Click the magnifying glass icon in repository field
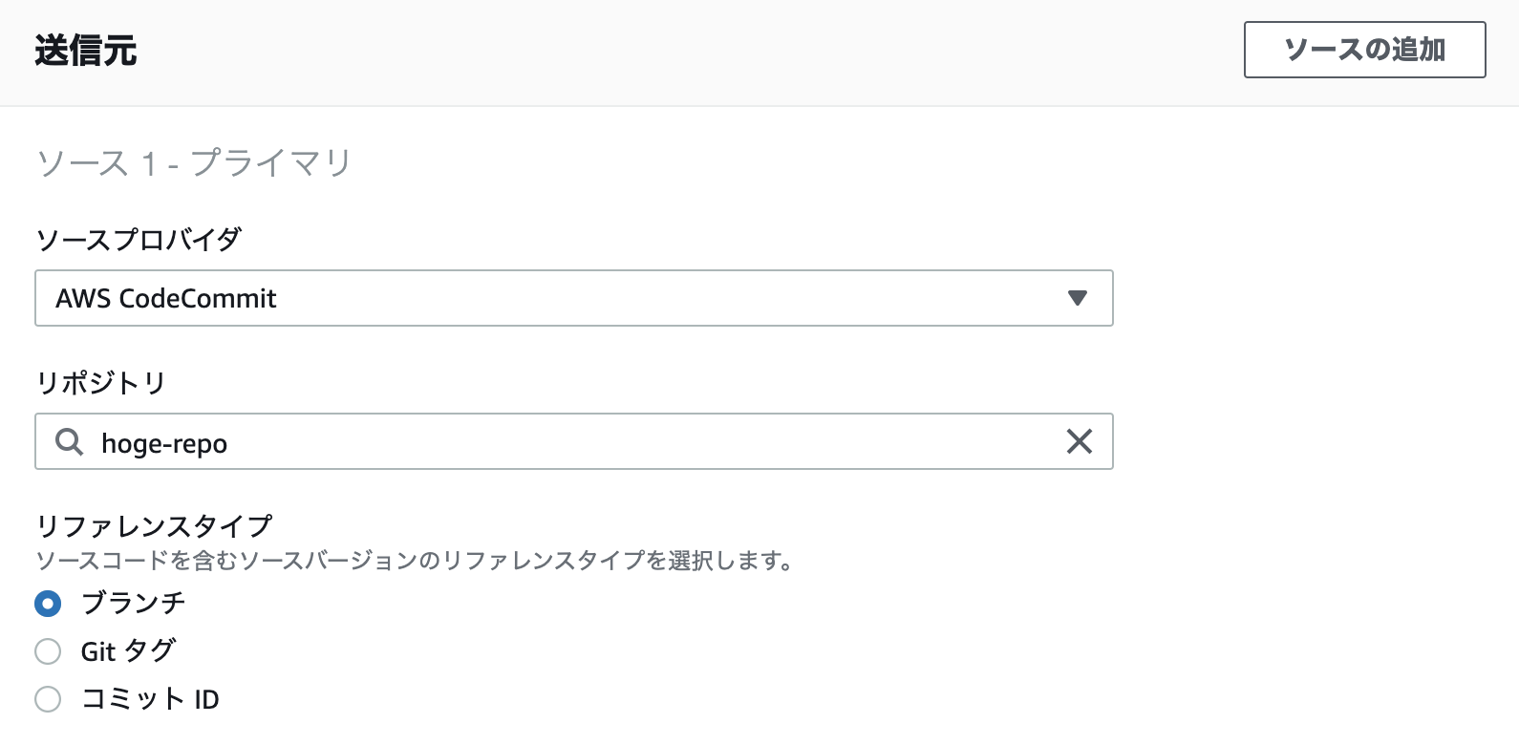Screen dimensions: 1519x745 coord(68,441)
